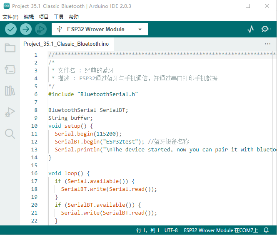This screenshot has height=235, width=277.
Task: Open the Boards Manager sidebar
Action: click(10, 69)
